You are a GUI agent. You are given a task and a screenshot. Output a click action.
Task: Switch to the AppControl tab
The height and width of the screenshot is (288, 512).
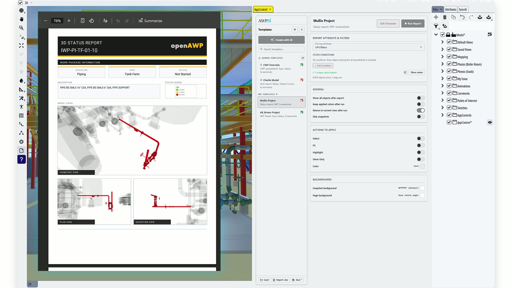(261, 9)
